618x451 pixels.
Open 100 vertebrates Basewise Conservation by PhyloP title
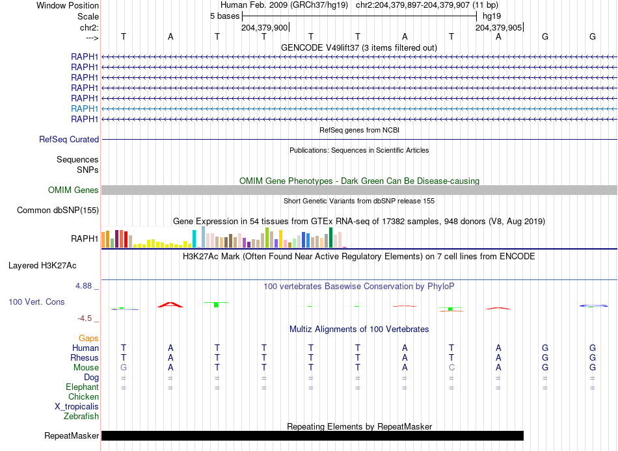coord(359,287)
